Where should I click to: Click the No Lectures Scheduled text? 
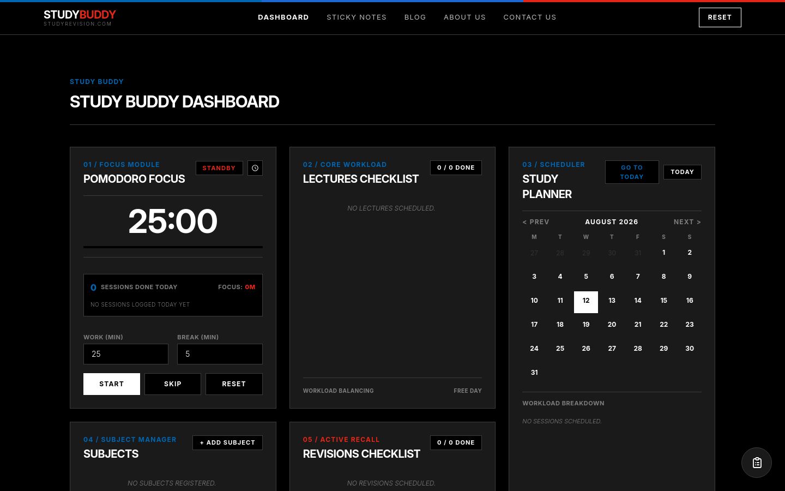(391, 208)
